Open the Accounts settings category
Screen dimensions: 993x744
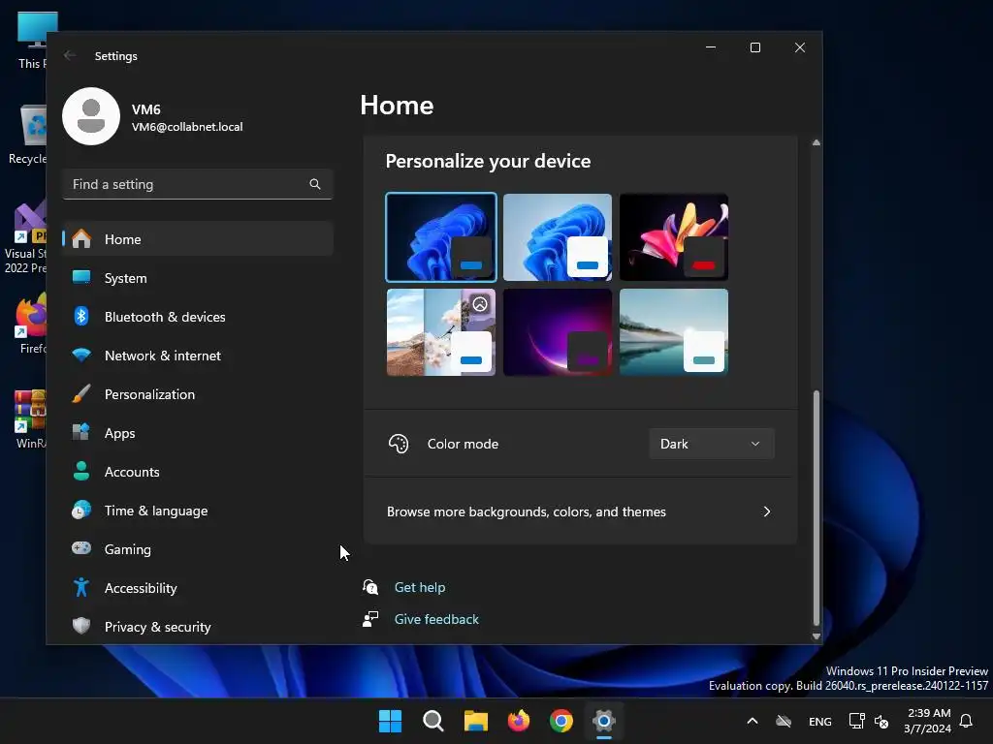click(198, 472)
